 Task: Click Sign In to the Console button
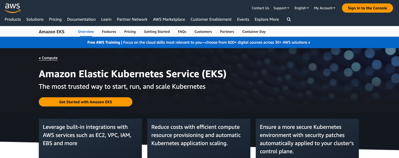(x=367, y=8)
